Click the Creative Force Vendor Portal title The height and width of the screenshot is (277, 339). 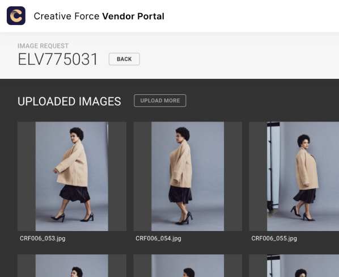click(99, 16)
